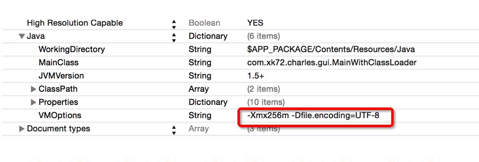
Task: Select the JVMVersion key
Action: [61, 76]
